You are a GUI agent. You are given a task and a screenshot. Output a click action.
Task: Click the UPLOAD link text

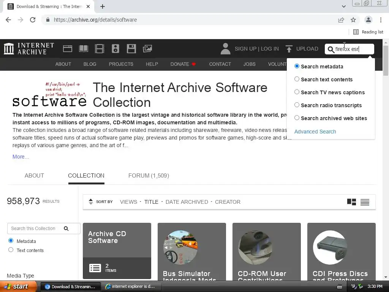click(307, 49)
